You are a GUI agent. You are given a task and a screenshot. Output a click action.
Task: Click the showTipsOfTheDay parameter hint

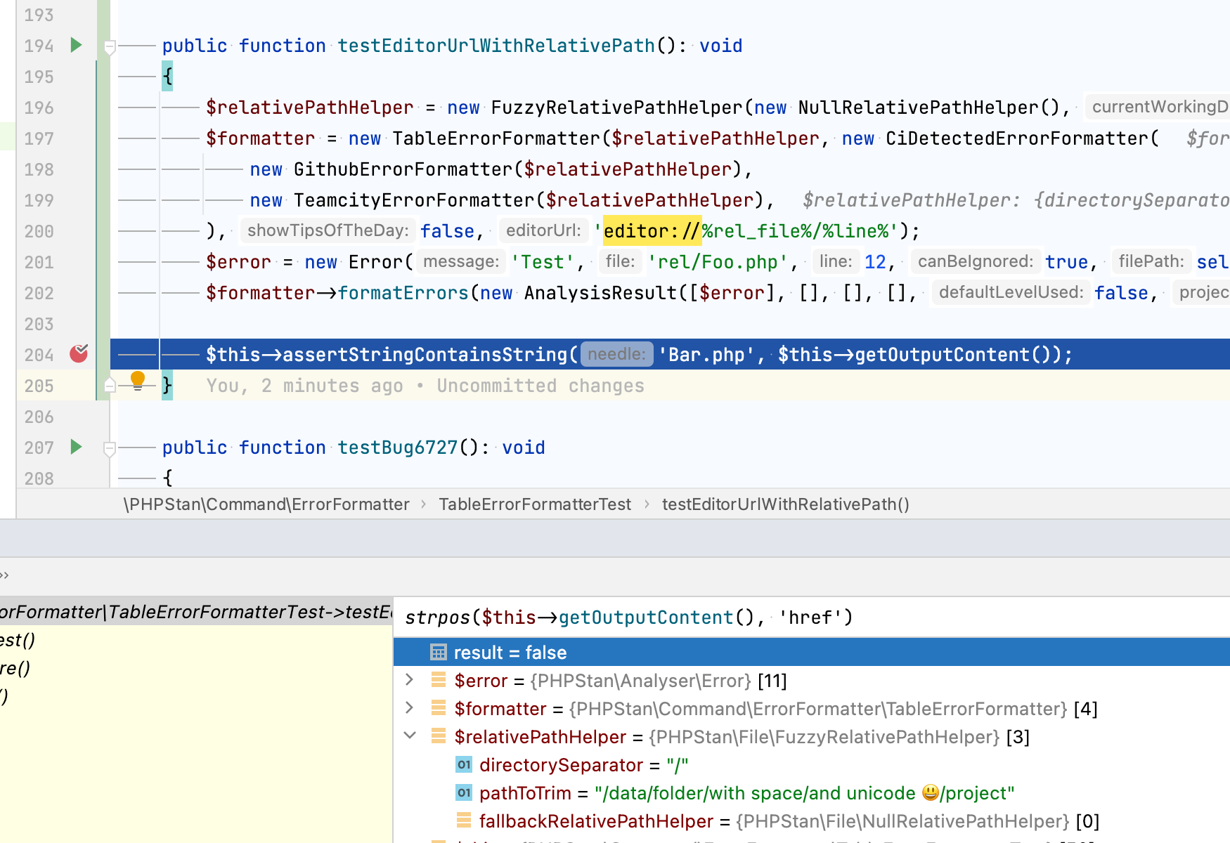pos(328,230)
